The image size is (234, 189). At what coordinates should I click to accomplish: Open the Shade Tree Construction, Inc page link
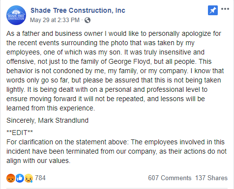pyautogui.click(x=78, y=10)
